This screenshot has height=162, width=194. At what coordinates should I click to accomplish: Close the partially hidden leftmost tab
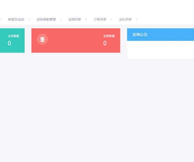(x=1, y=19)
